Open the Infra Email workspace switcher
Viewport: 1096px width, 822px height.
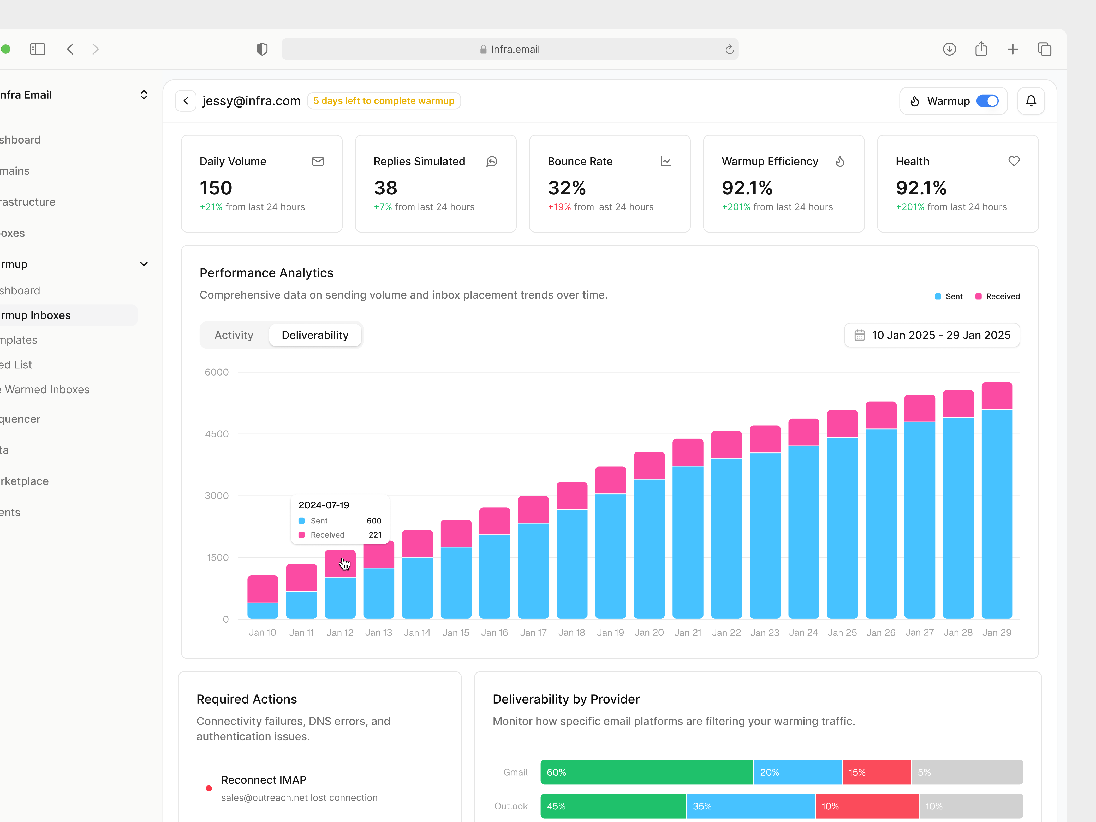(x=144, y=94)
